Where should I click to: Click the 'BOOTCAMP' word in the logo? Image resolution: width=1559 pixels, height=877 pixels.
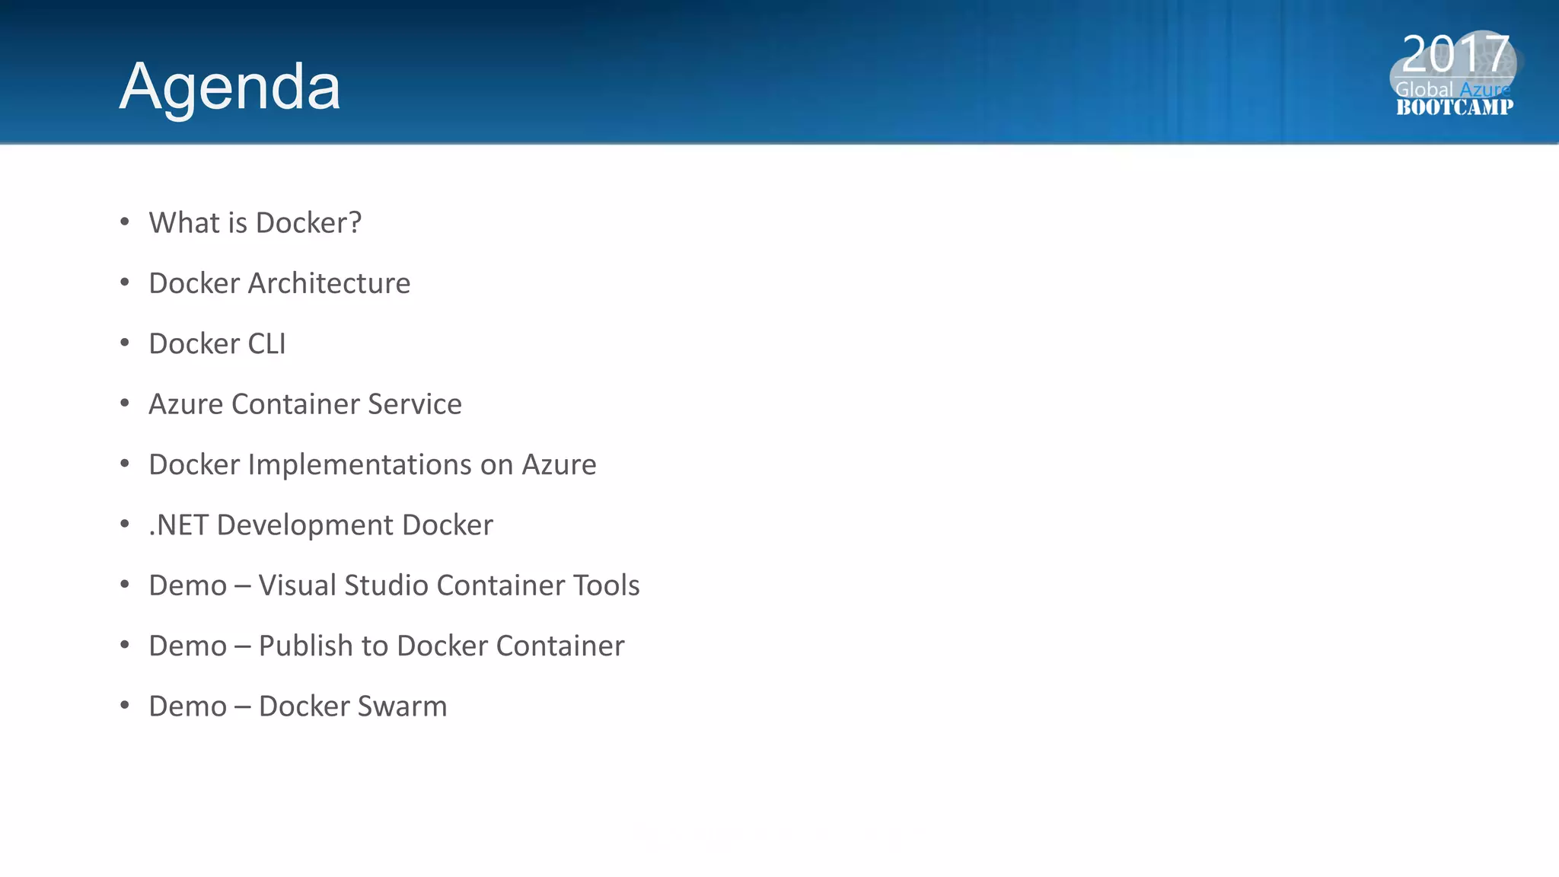point(1455,107)
